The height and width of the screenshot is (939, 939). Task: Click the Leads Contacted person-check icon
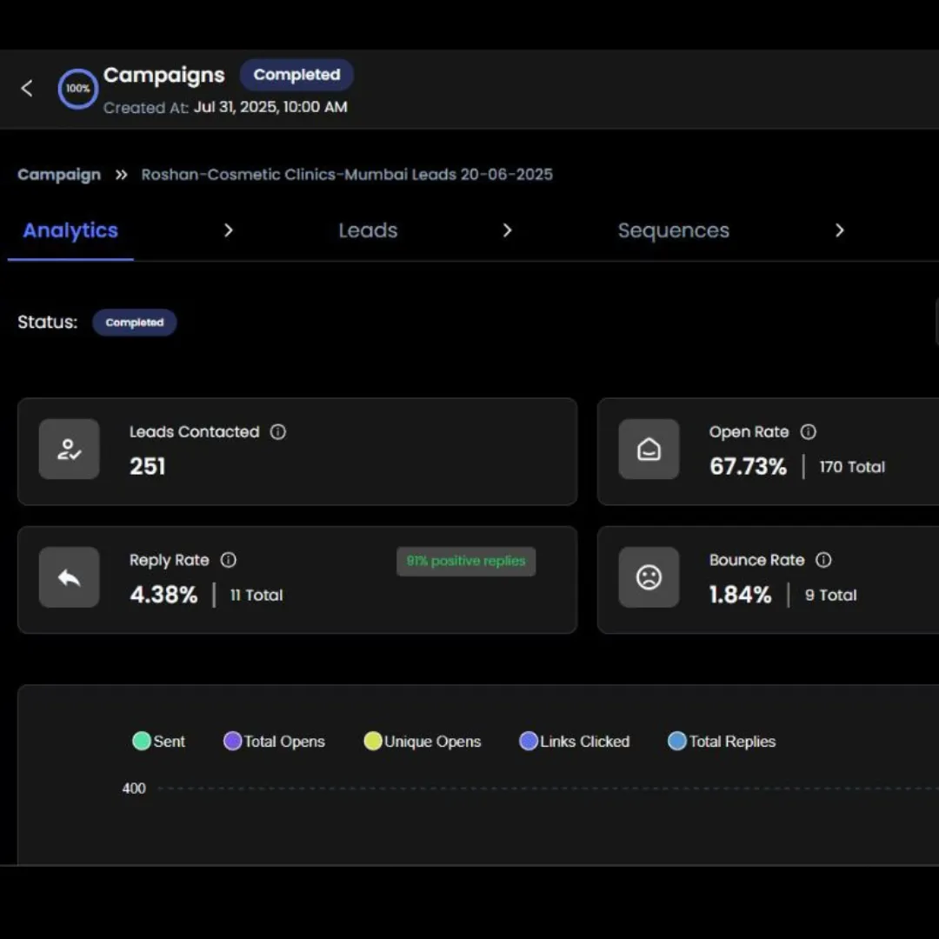[x=70, y=450]
